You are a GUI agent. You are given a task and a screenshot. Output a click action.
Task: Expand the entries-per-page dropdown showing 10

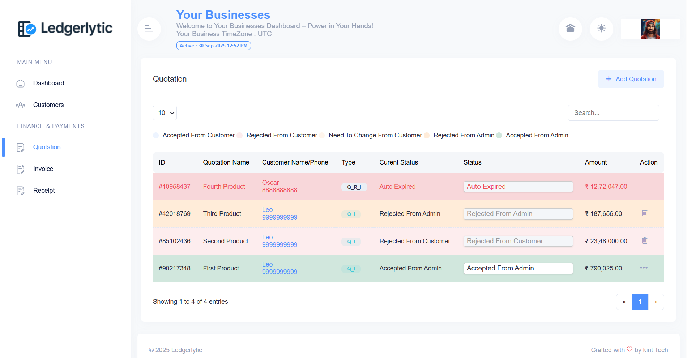click(x=165, y=113)
